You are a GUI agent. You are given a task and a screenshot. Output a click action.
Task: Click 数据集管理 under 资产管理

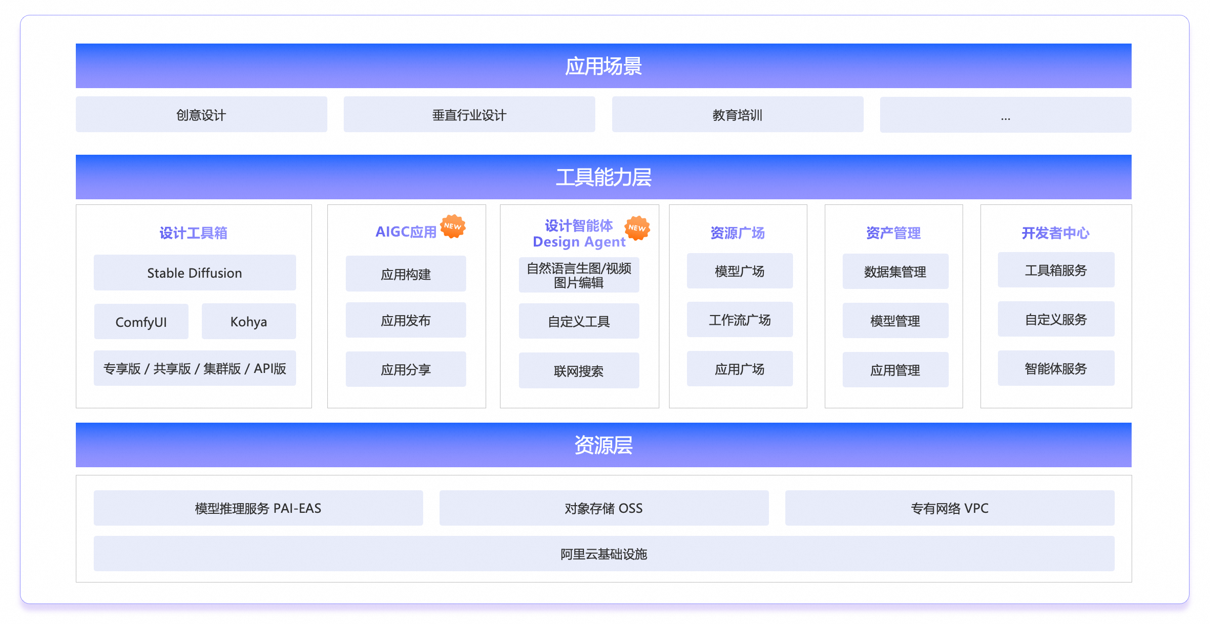[x=895, y=272]
